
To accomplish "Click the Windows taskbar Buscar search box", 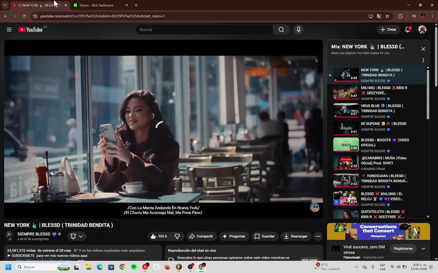I will pos(43,267).
